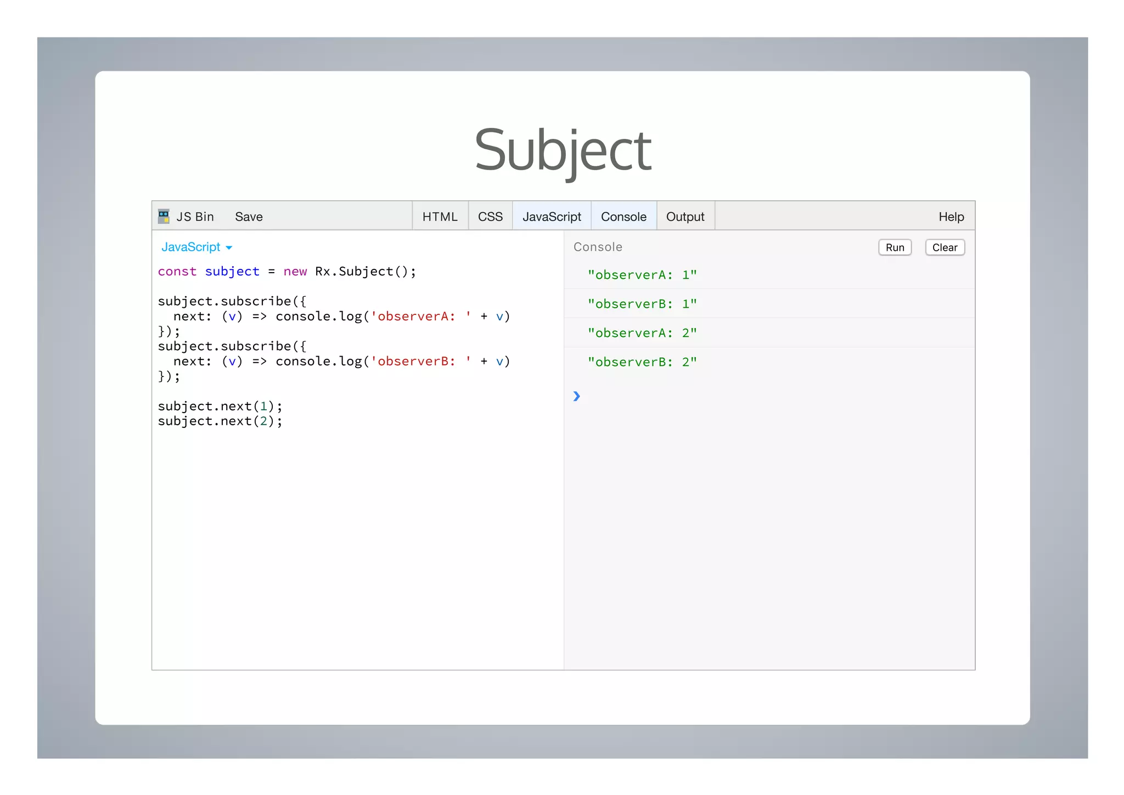Image resolution: width=1124 pixels, height=795 pixels.
Task: Select the "observerB: 2" console output row
Action: 642,362
